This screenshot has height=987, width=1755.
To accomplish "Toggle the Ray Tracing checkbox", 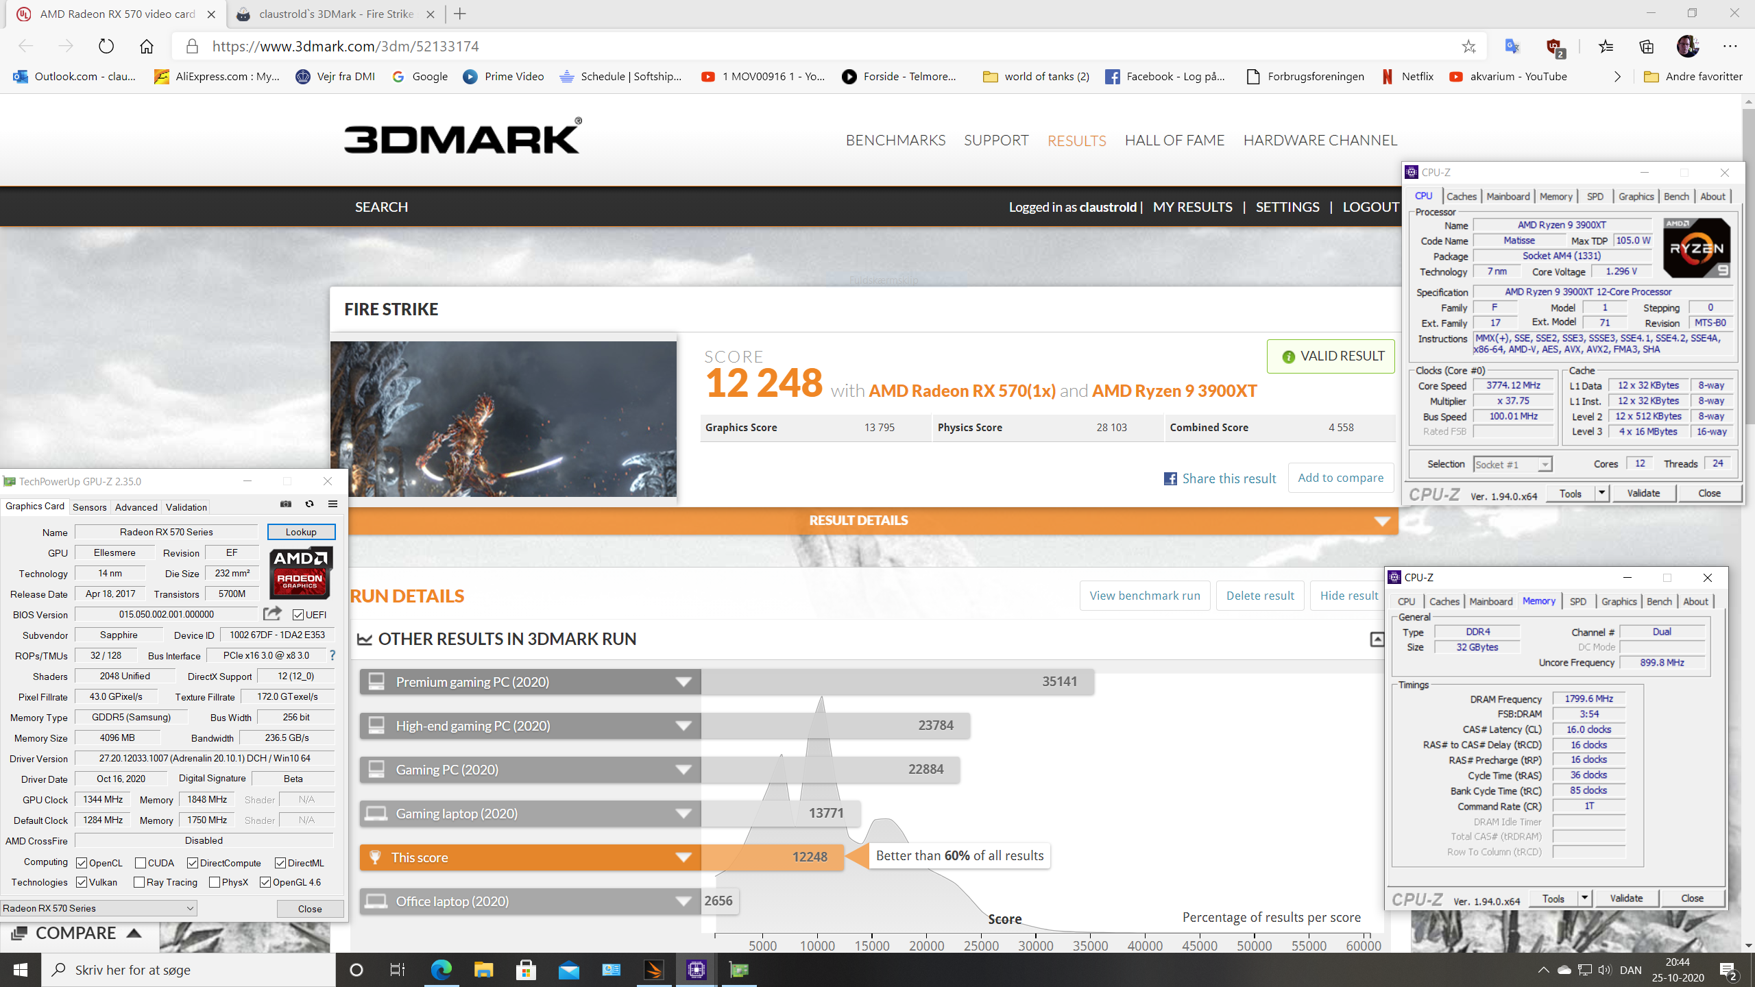I will tap(139, 882).
